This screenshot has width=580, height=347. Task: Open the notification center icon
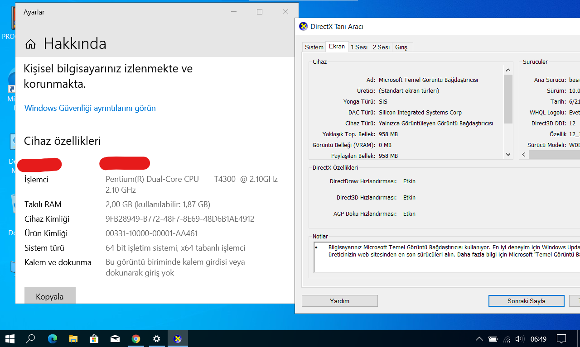(561, 339)
